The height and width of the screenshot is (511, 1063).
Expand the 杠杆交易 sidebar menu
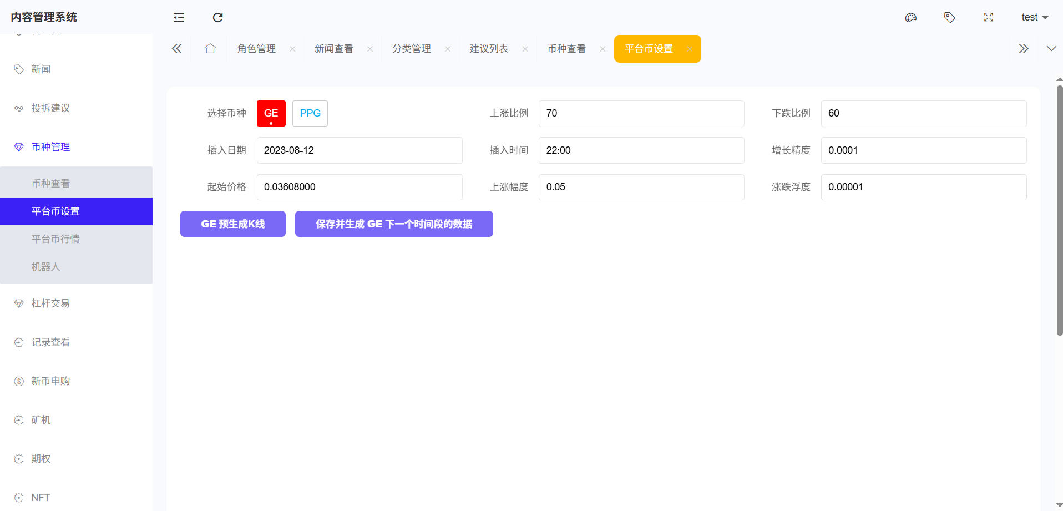click(50, 303)
